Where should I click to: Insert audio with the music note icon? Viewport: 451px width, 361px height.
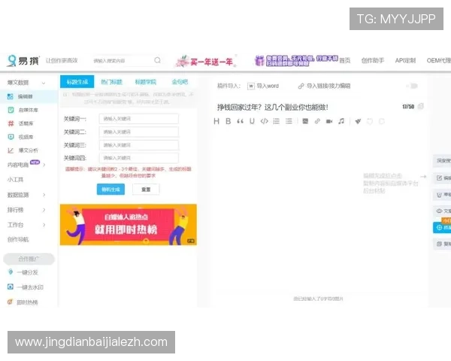pyautogui.click(x=341, y=121)
